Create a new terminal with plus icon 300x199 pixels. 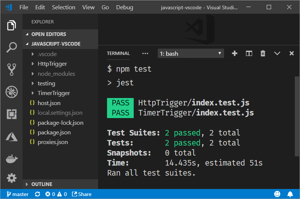pos(234,53)
